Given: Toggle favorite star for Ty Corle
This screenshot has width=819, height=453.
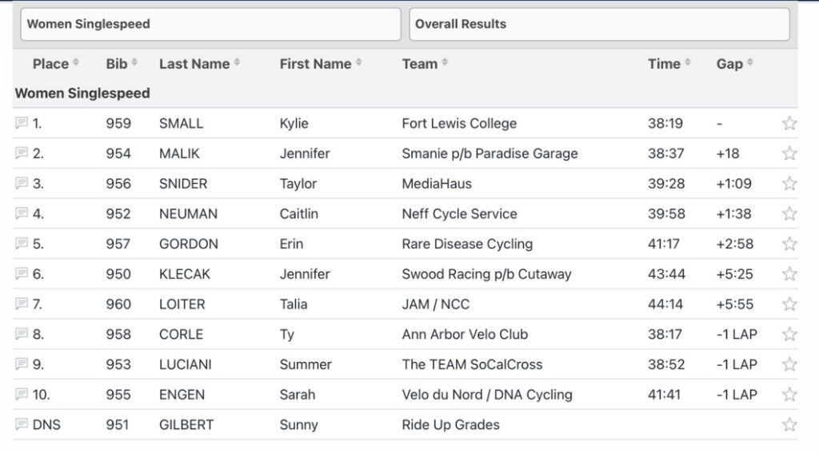Looking at the screenshot, I should 789,334.
